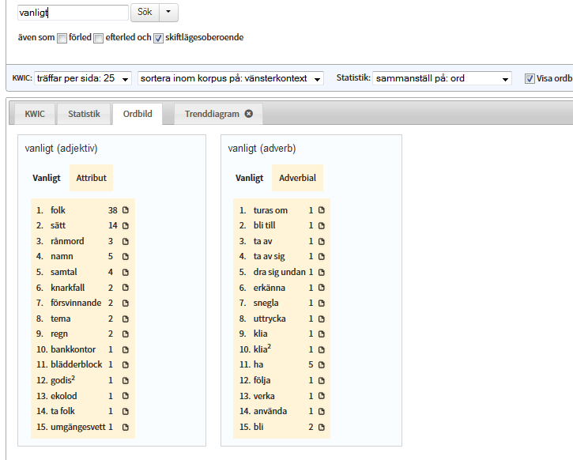Open the sammanställ på dropdown
The image size is (573, 460).
(x=442, y=78)
